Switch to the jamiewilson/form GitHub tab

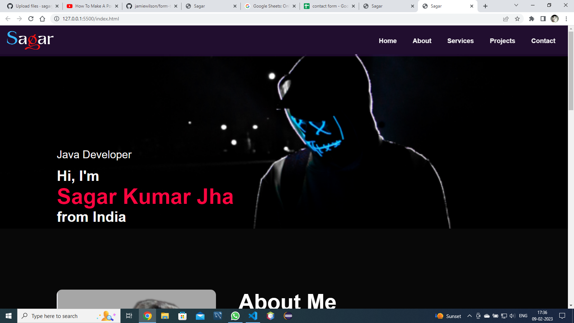click(151, 6)
